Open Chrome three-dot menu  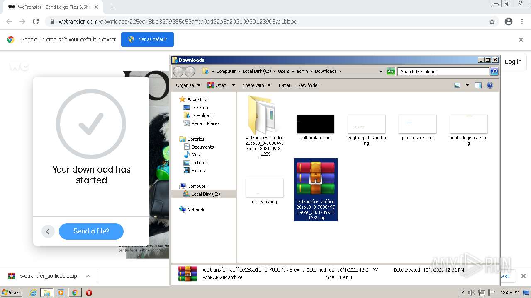tap(522, 22)
